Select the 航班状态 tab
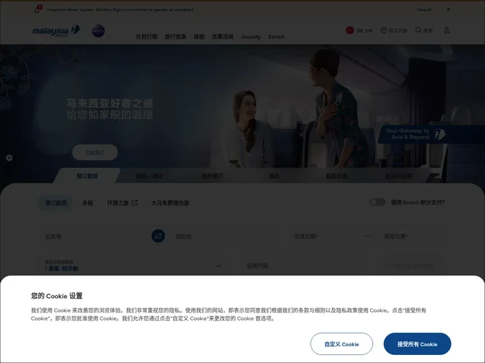This screenshot has width=485, height=363. pos(336,176)
